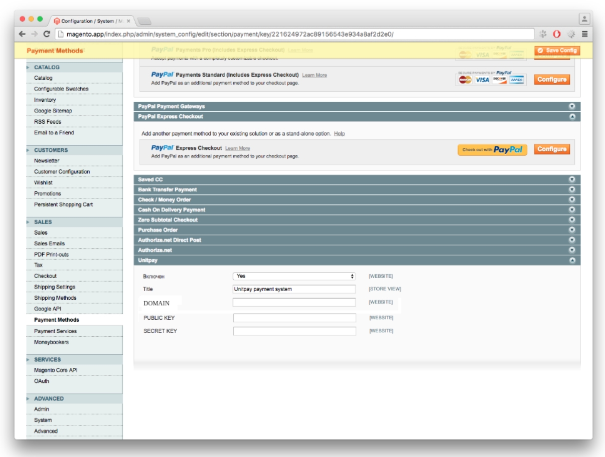The height and width of the screenshot is (457, 605).
Task: Open the Включен Yes dropdown
Action: tap(294, 276)
